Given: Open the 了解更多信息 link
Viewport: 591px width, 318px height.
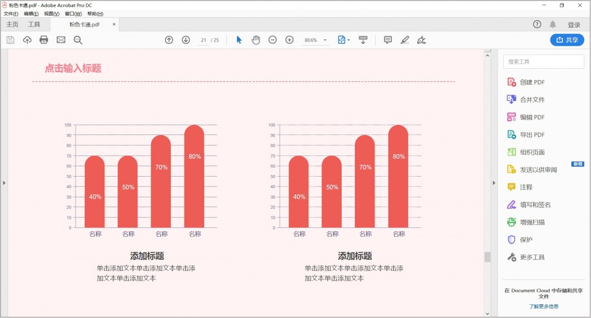Looking at the screenshot, I should 544,306.
